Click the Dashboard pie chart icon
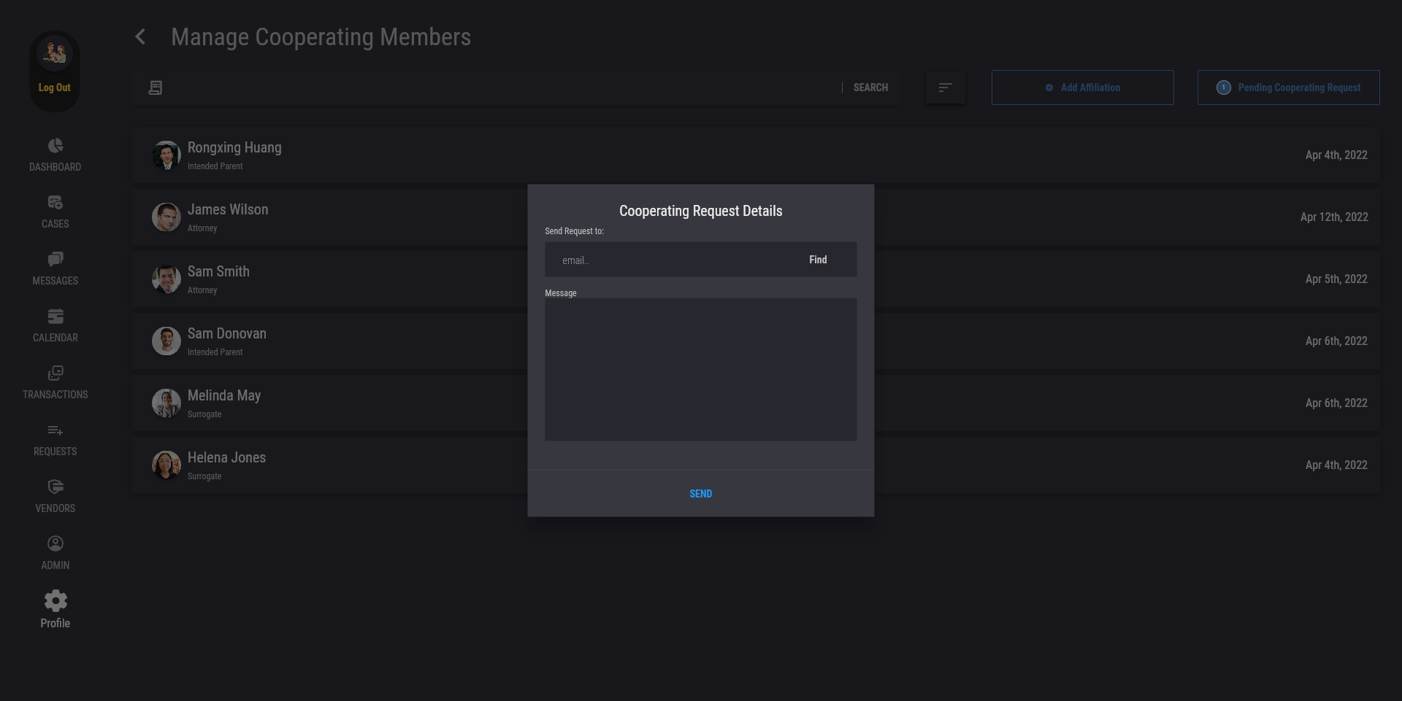Viewport: 1402px width, 701px height. pyautogui.click(x=55, y=146)
